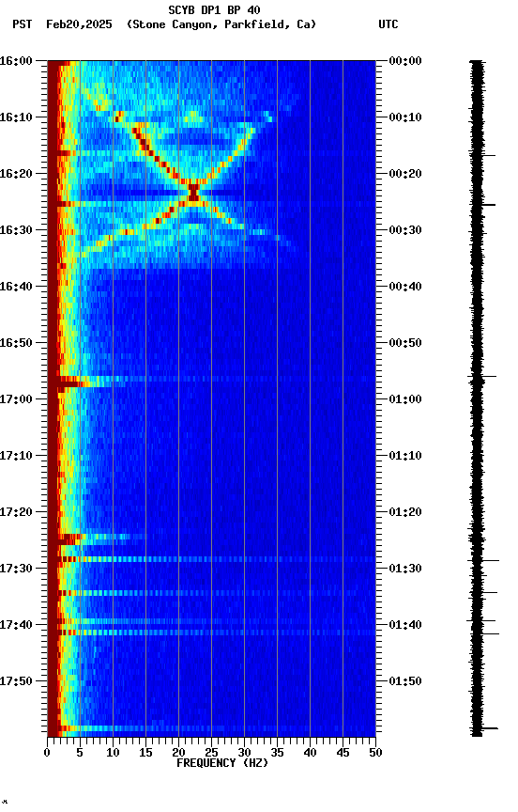
Task: Click the '00:00' UTC time label
Action: (x=405, y=61)
